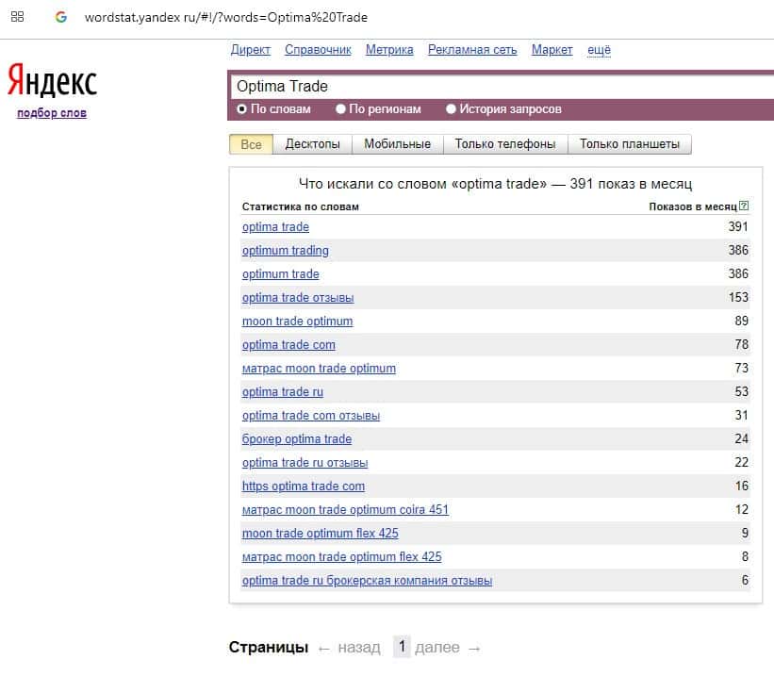
Task: Switch to the Мобильные tab
Action: coord(397,144)
